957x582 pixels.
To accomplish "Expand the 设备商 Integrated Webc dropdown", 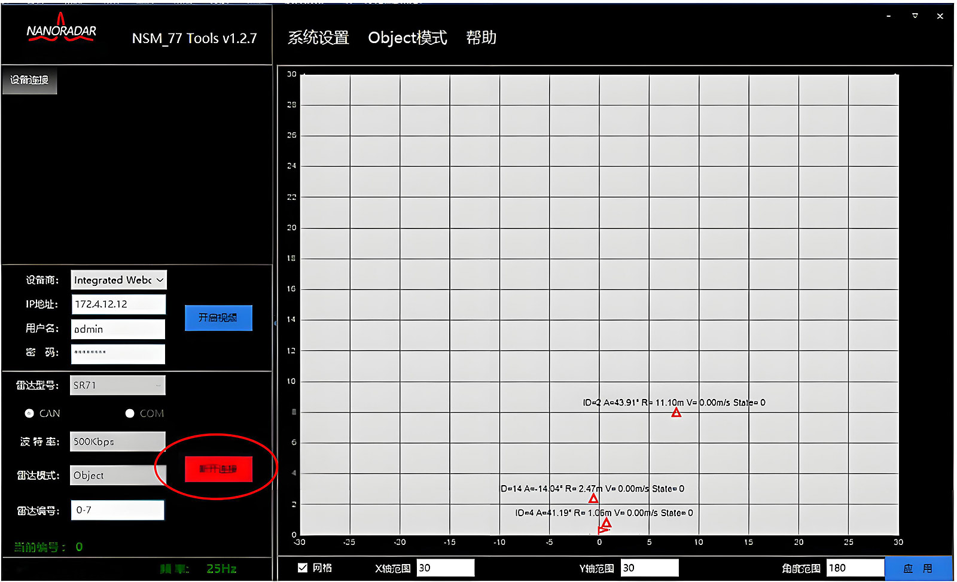I will click(118, 280).
